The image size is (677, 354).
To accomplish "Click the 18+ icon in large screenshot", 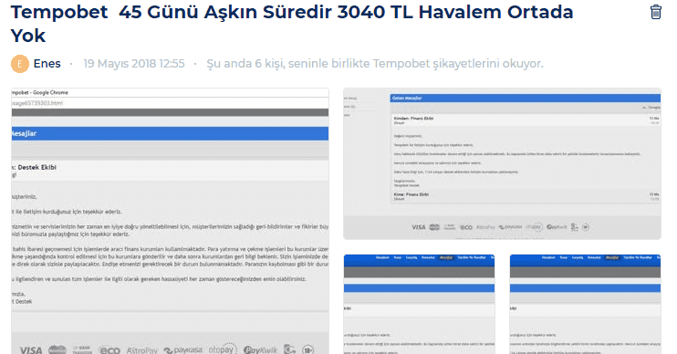I will [x=307, y=349].
